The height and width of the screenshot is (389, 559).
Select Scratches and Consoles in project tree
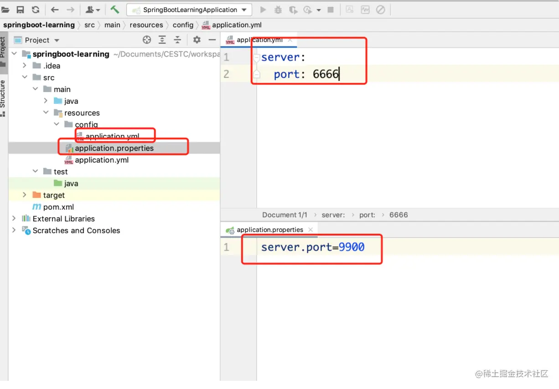click(76, 230)
